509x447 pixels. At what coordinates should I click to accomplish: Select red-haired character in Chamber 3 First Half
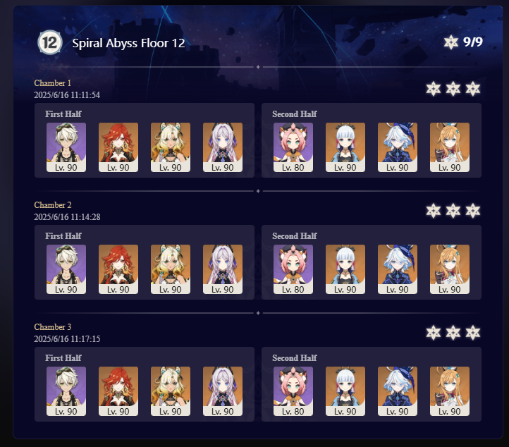pyautogui.click(x=118, y=391)
